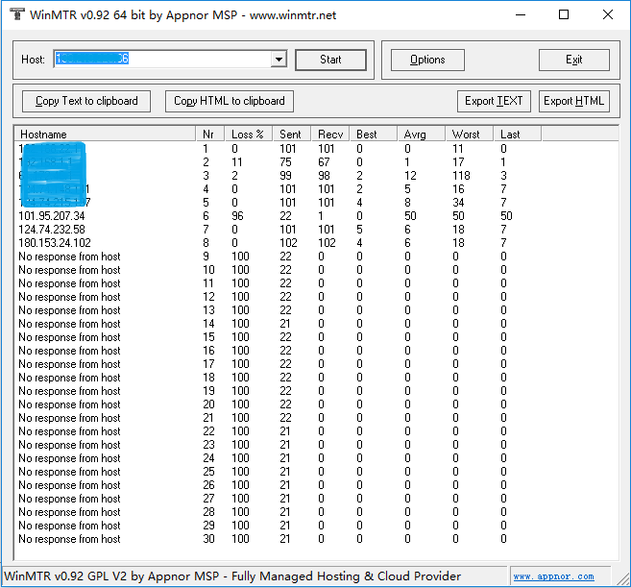Select the 124.74.232.58 host row
The height and width of the screenshot is (588, 631).
pyautogui.click(x=52, y=230)
